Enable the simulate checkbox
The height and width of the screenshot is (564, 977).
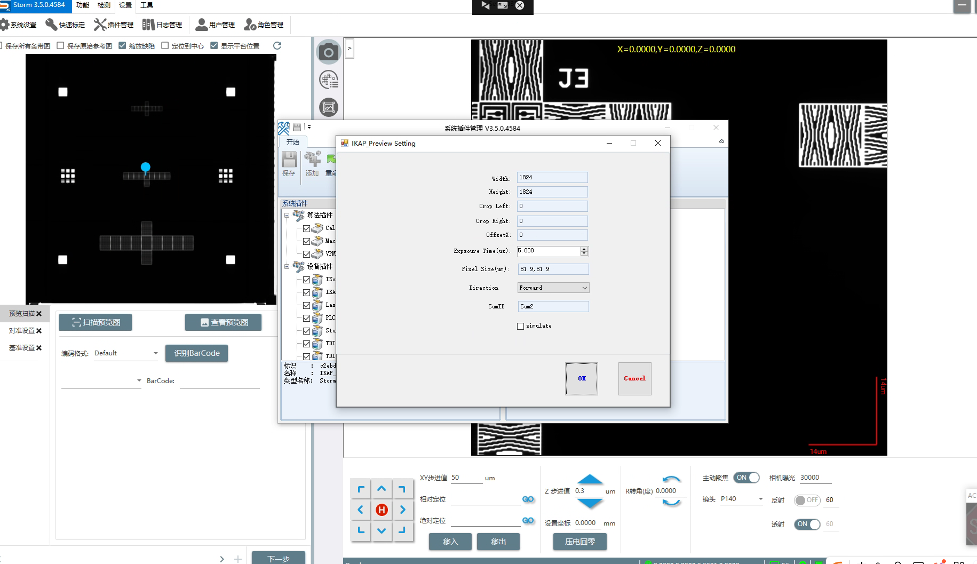pyautogui.click(x=521, y=326)
